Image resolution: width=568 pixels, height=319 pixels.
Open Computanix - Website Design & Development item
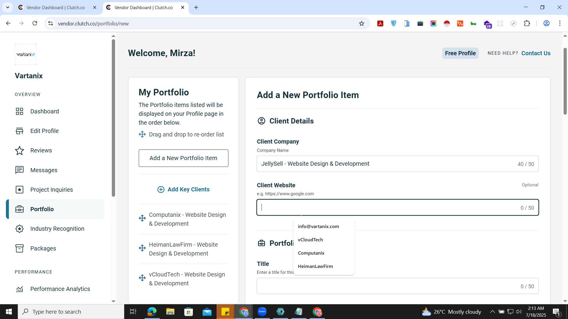188,219
